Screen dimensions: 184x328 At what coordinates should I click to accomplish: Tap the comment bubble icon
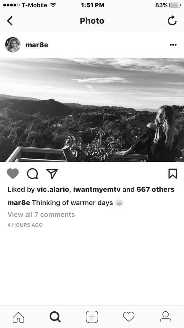tap(32, 174)
